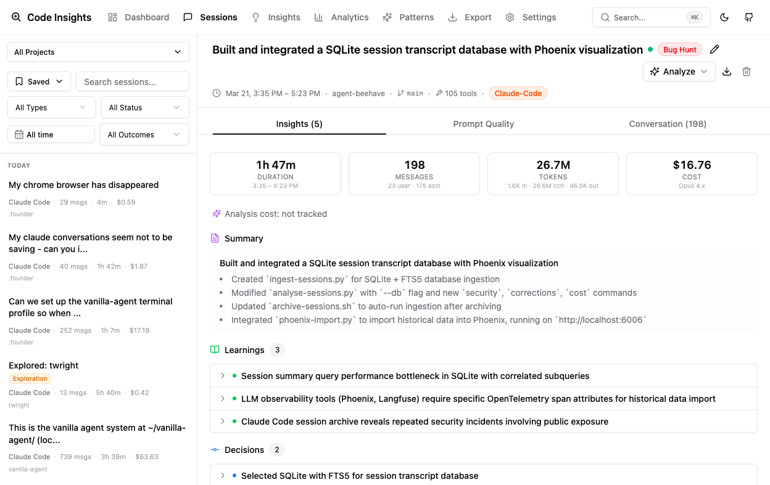Screen dimensions: 770x485
Task: Navigate to Patterns page
Action: (x=408, y=17)
